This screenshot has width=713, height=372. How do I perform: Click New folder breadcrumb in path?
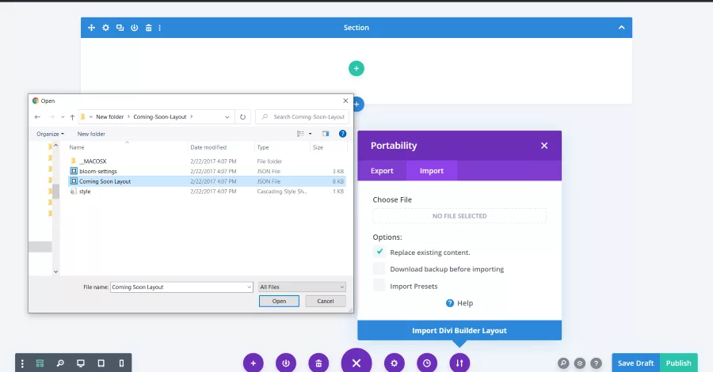point(109,116)
